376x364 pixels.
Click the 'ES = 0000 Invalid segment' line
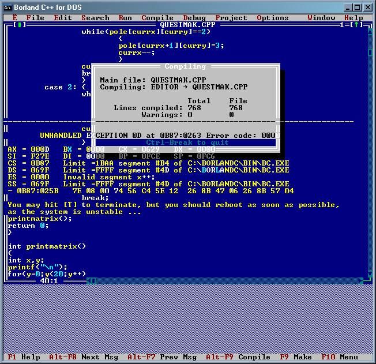81,177
